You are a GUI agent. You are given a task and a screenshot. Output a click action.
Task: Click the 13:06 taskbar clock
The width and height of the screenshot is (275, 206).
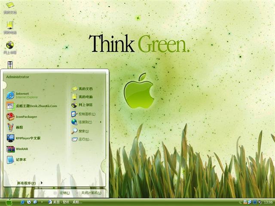click(x=268, y=202)
